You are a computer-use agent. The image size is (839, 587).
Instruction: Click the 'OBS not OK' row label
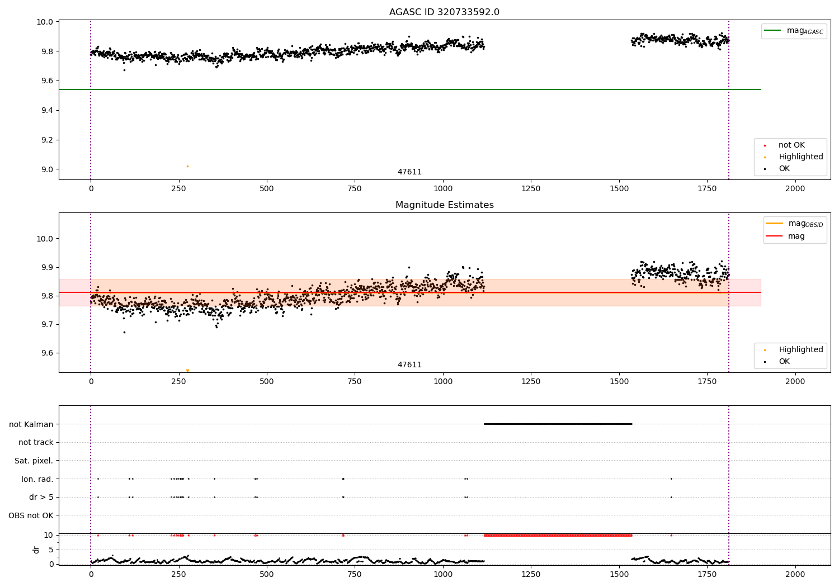[31, 515]
